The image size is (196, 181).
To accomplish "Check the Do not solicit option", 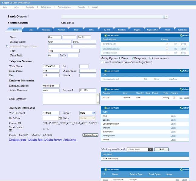I will [x=102, y=62].
